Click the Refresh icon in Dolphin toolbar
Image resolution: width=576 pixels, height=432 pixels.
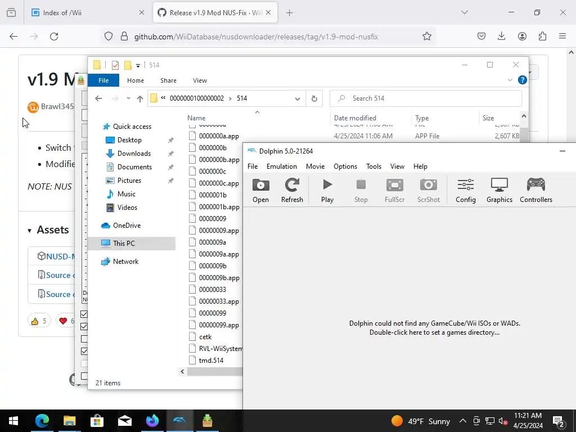(x=292, y=190)
